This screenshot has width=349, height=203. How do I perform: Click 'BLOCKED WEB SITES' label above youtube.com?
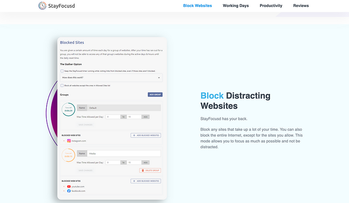pos(71,181)
